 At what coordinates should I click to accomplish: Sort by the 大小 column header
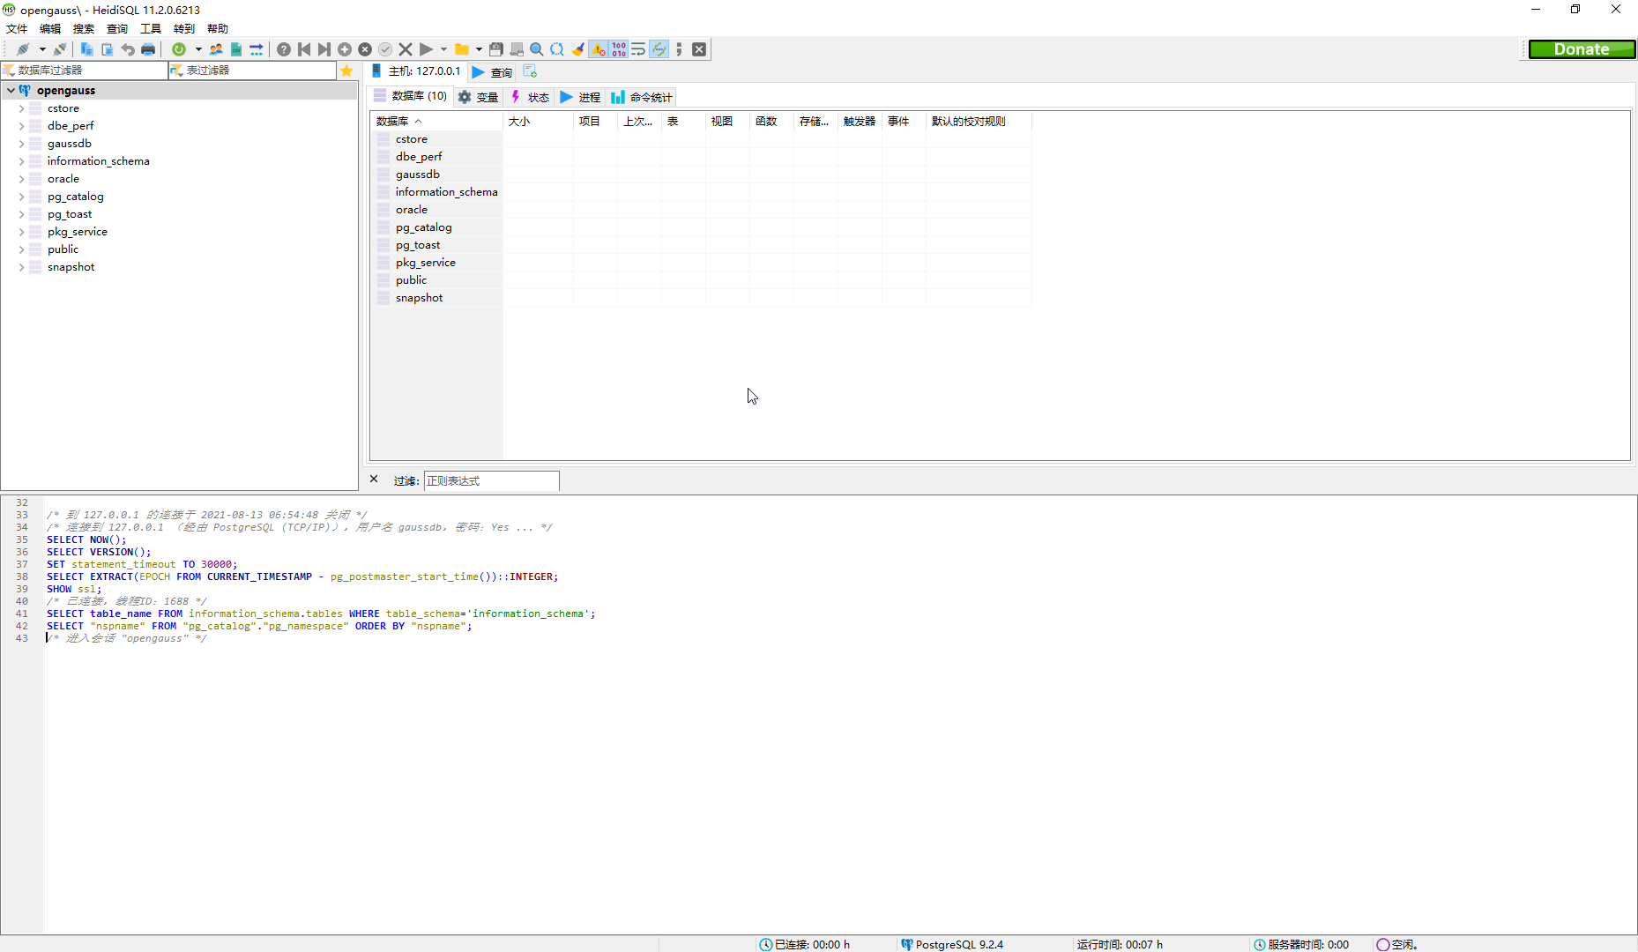tap(538, 122)
